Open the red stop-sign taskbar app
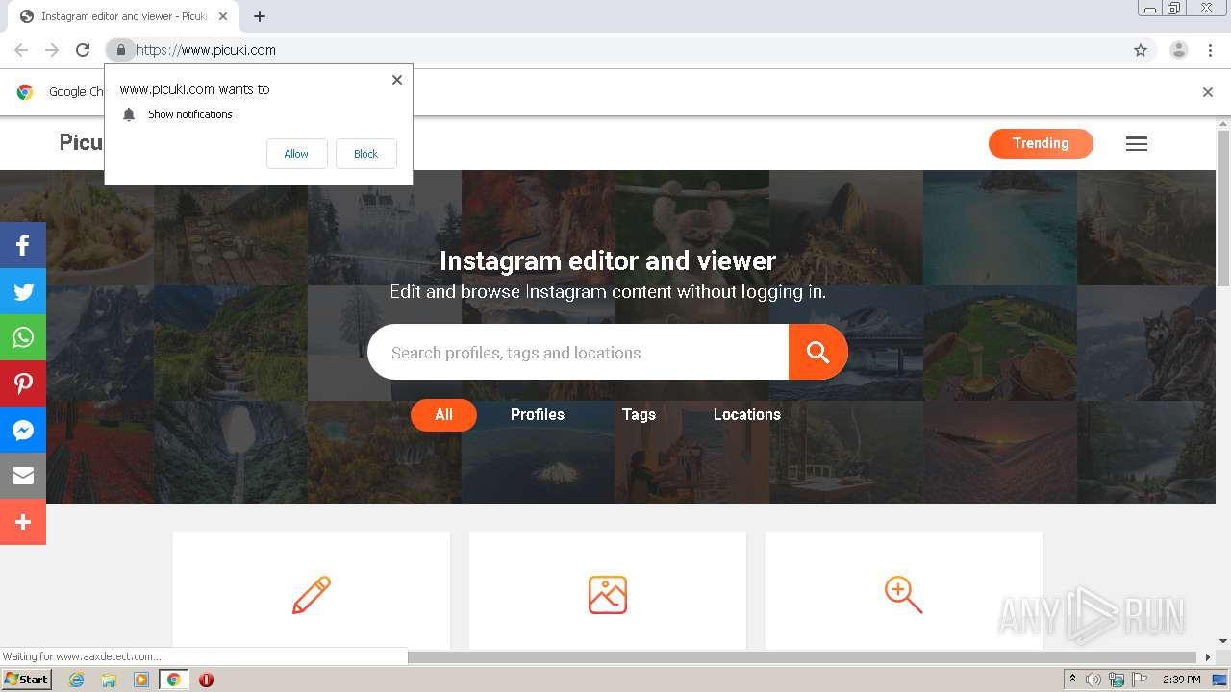1231x692 pixels. point(206,680)
